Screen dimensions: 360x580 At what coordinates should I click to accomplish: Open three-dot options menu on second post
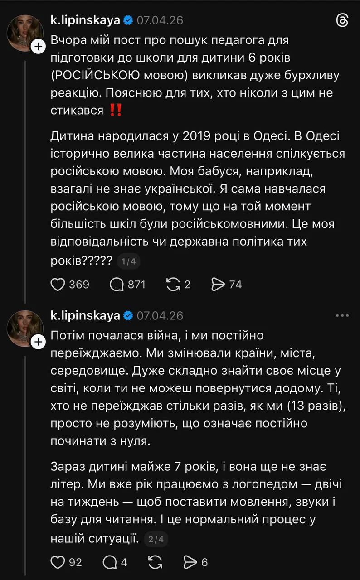[342, 315]
